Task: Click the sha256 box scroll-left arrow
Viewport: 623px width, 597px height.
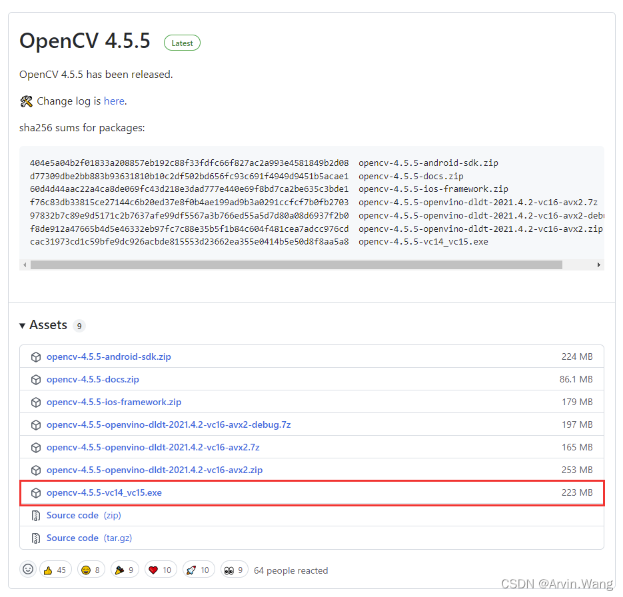Action: (25, 265)
